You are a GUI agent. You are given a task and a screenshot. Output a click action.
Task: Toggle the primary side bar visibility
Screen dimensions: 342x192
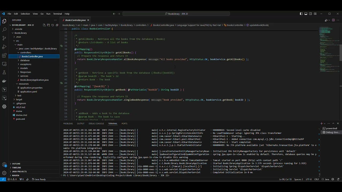click(x=301, y=14)
